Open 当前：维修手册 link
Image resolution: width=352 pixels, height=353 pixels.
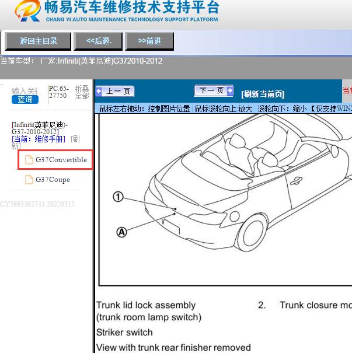pos(39,139)
